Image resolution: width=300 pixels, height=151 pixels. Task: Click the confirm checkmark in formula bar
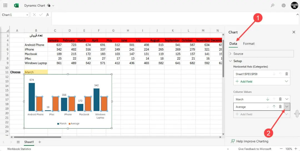(41, 15)
